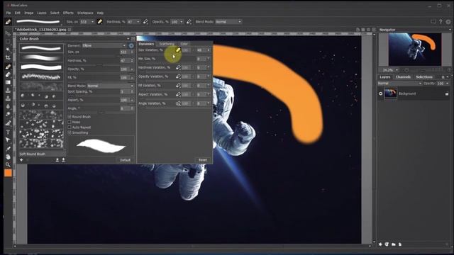Click the Reset button
The height and width of the screenshot is (255, 454).
pos(203,160)
